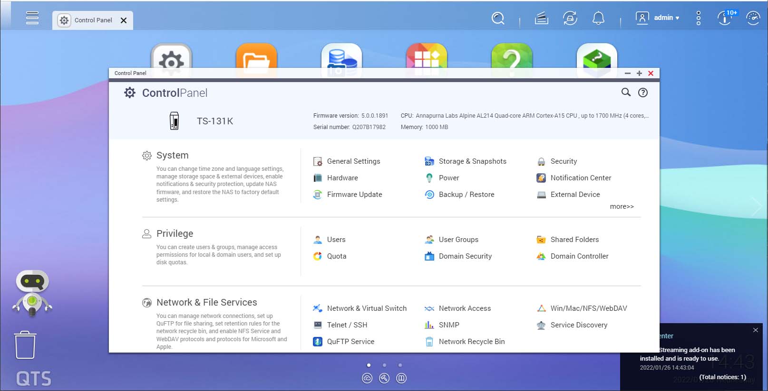Open Notification Center

point(574,178)
